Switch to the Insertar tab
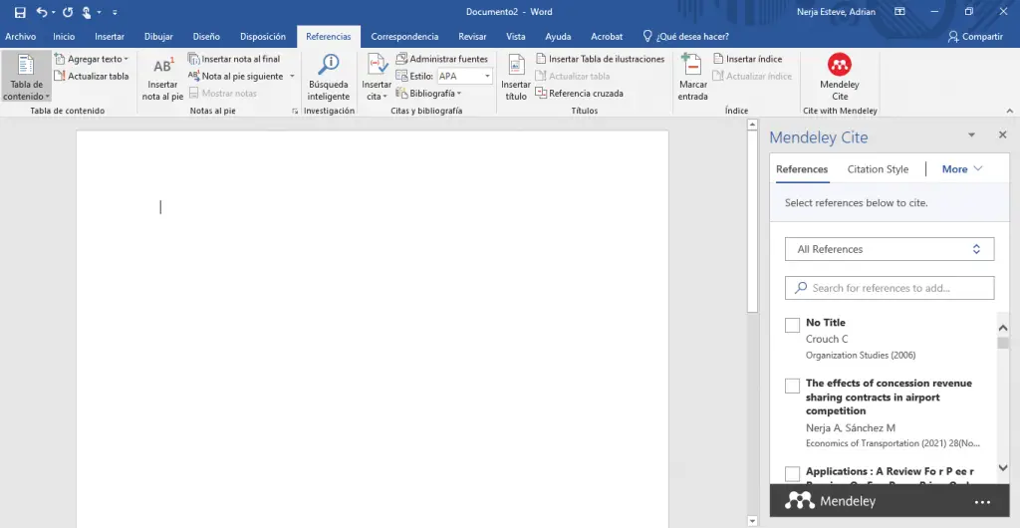1020x528 pixels. 110,37
